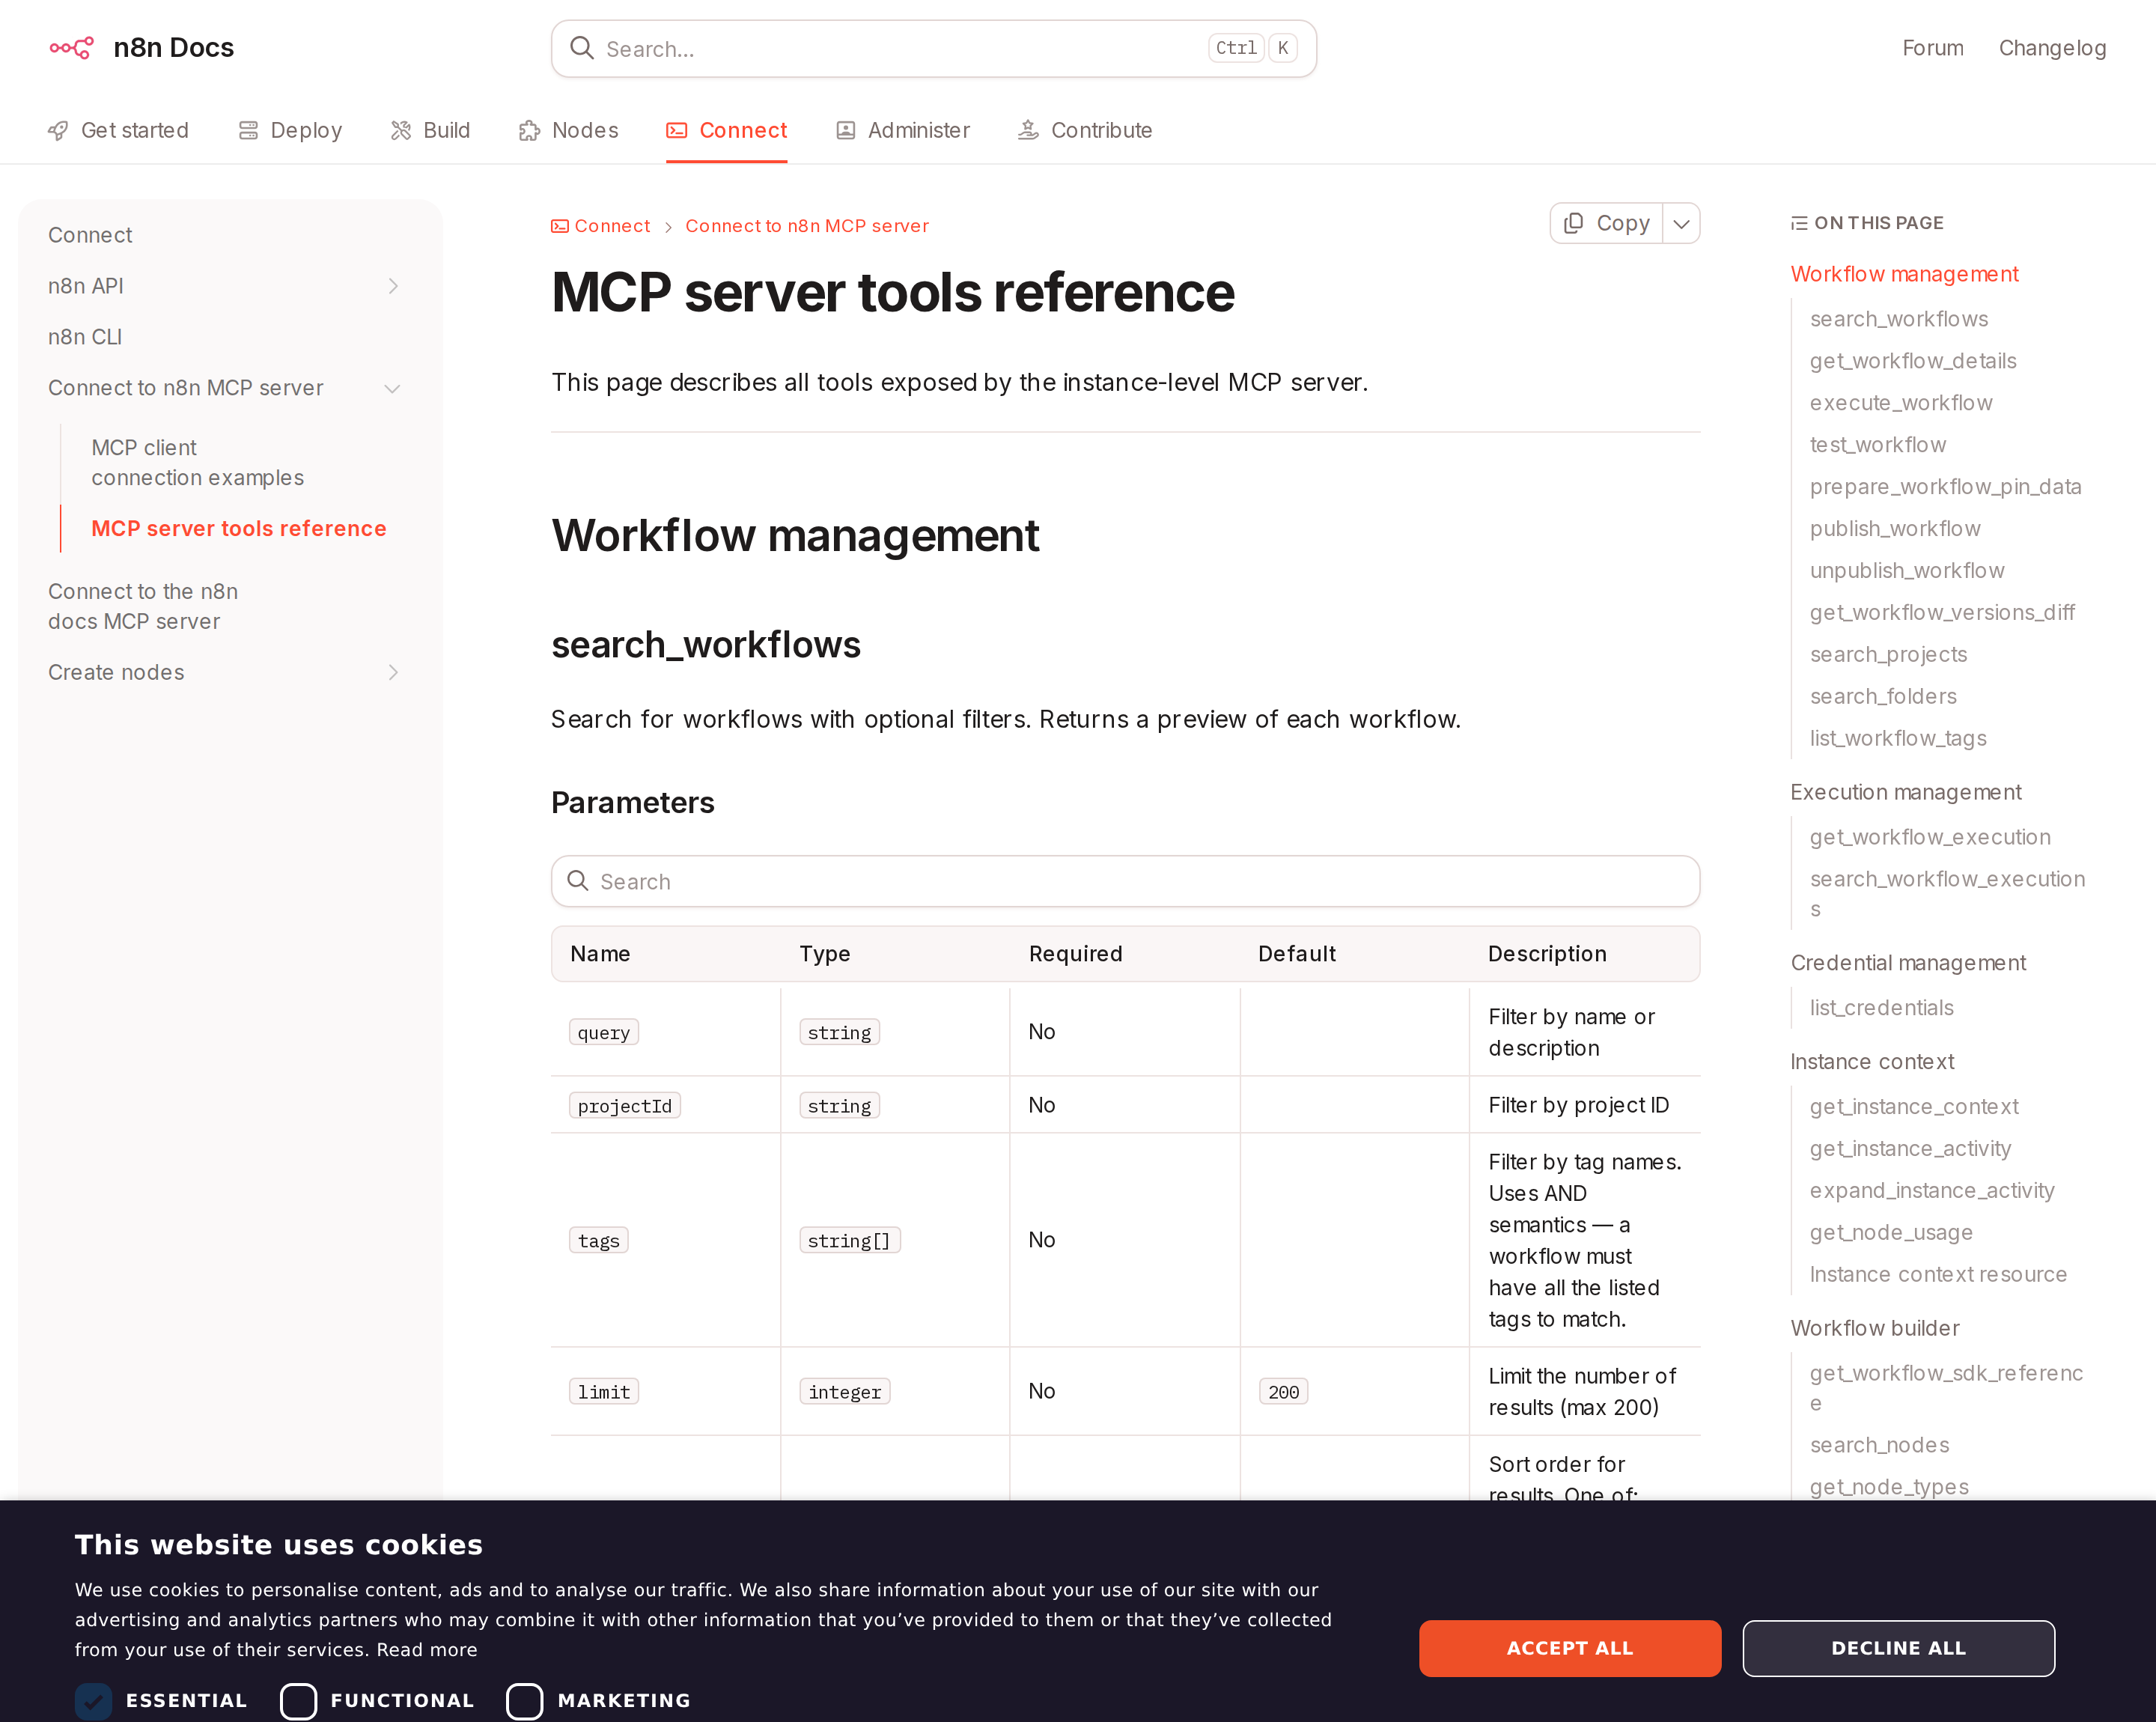This screenshot has height=1722, width=2156.
Task: Click the projectId parameter name
Action: pyautogui.click(x=624, y=1105)
